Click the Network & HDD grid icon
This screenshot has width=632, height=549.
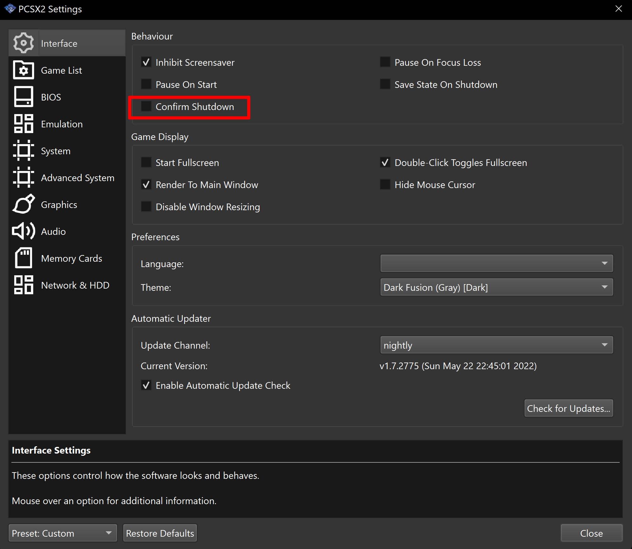23,285
